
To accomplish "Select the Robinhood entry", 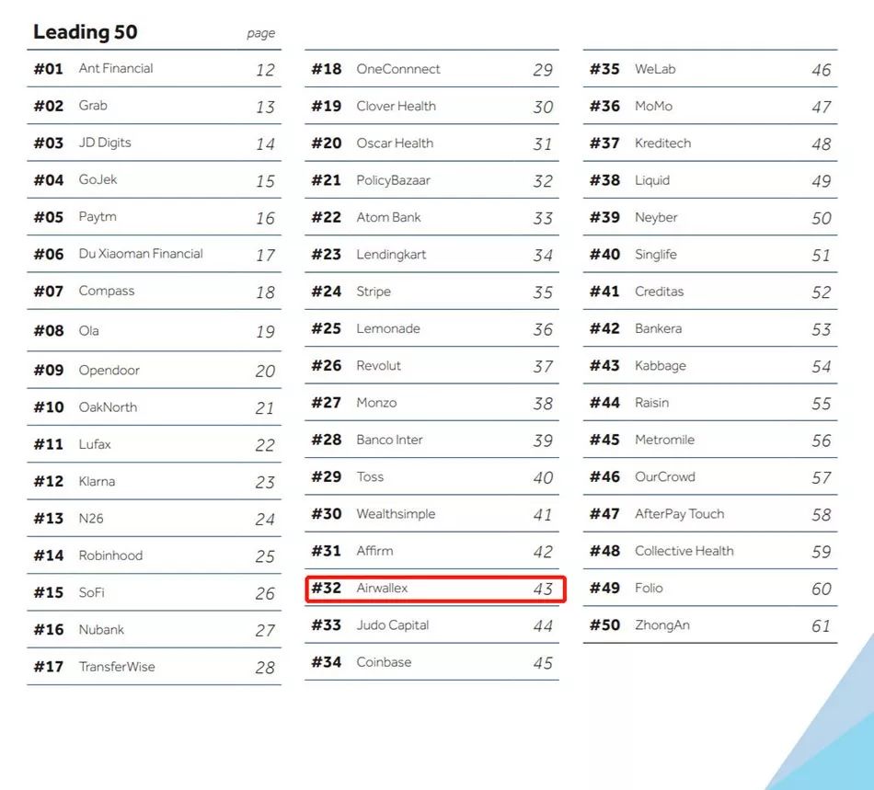I will pyautogui.click(x=110, y=555).
